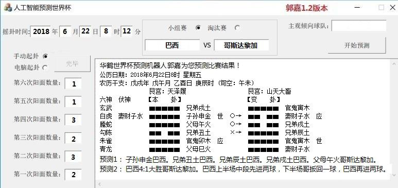Click the away team field 哥斯达黎加
The height and width of the screenshot is (188, 398).
point(241,45)
